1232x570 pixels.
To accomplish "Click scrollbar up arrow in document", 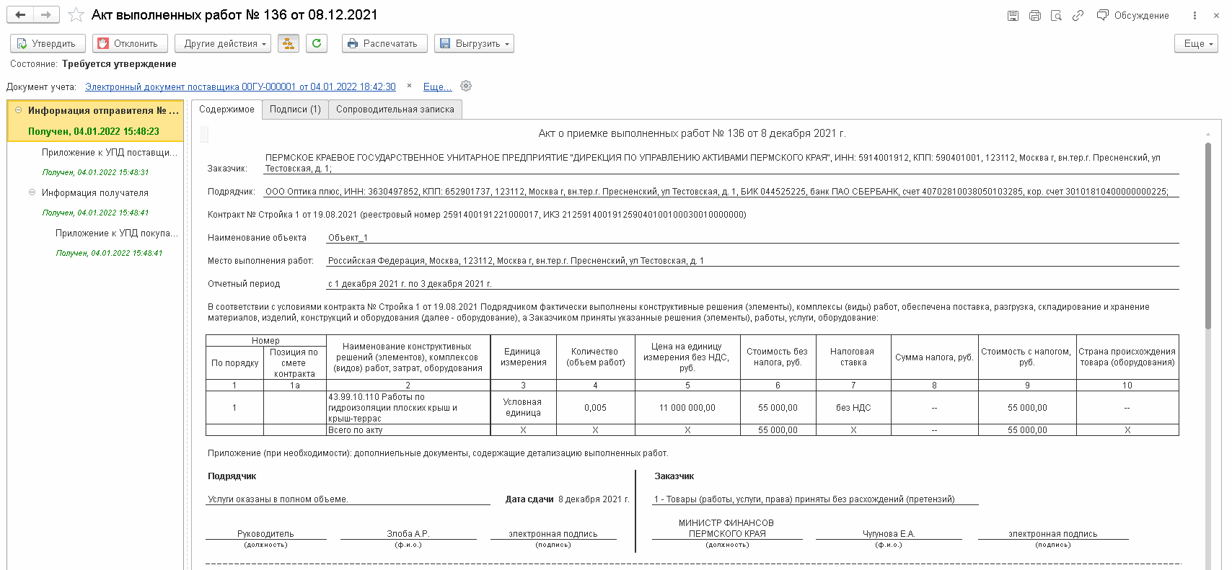I will (1208, 134).
